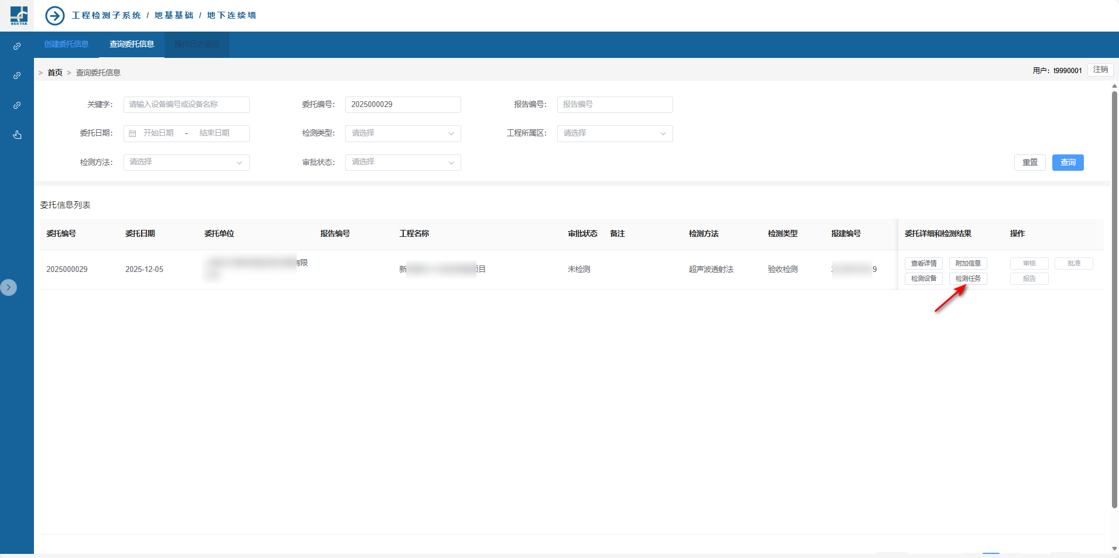Click the circled right-arrow icon in header

(x=55, y=16)
